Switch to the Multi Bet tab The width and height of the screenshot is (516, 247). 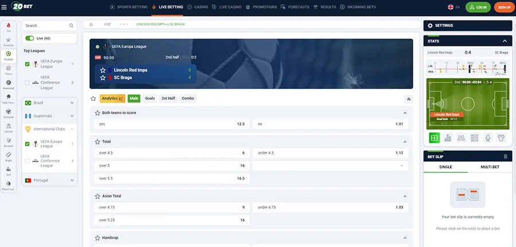click(490, 167)
